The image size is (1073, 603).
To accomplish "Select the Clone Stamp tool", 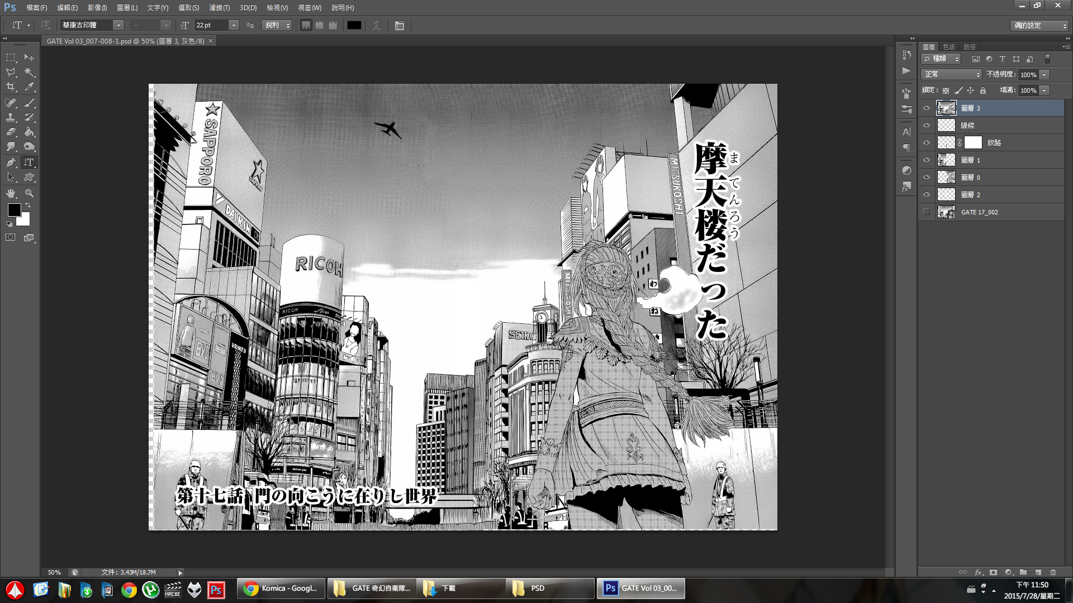I will pos(11,117).
